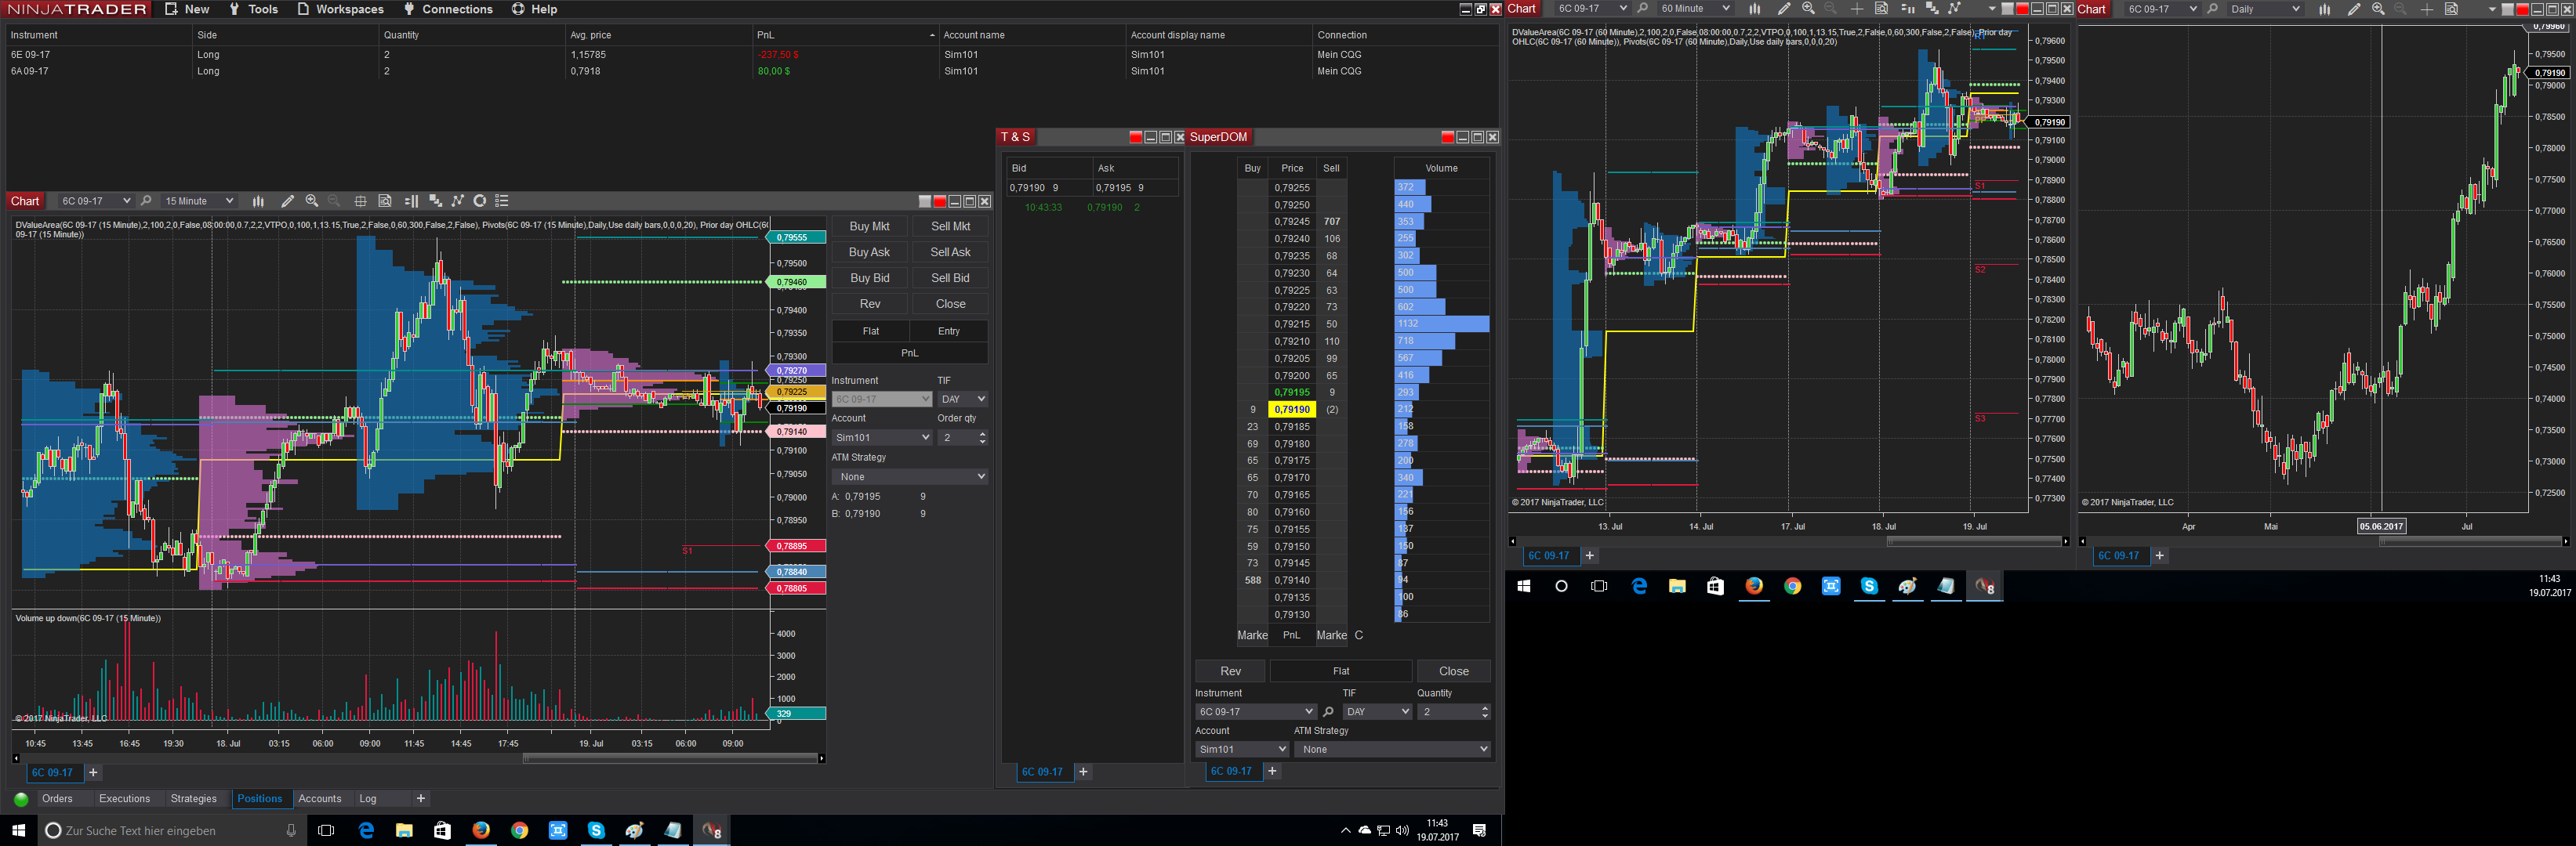This screenshot has height=846, width=2576.
Task: Click the Rev button in SuperDOM
Action: tap(1230, 671)
